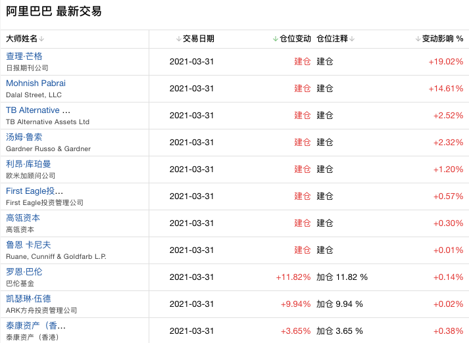Screen dimensions: 469x343
Task: Open First Eagle投… guru link
Action: (x=34, y=191)
